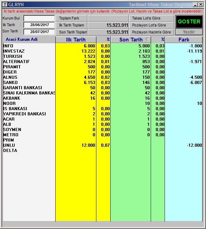Click the help question mark icon

5,5
